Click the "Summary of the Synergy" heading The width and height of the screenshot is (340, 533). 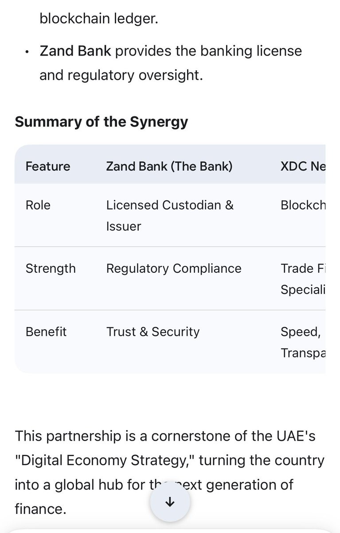[102, 122]
